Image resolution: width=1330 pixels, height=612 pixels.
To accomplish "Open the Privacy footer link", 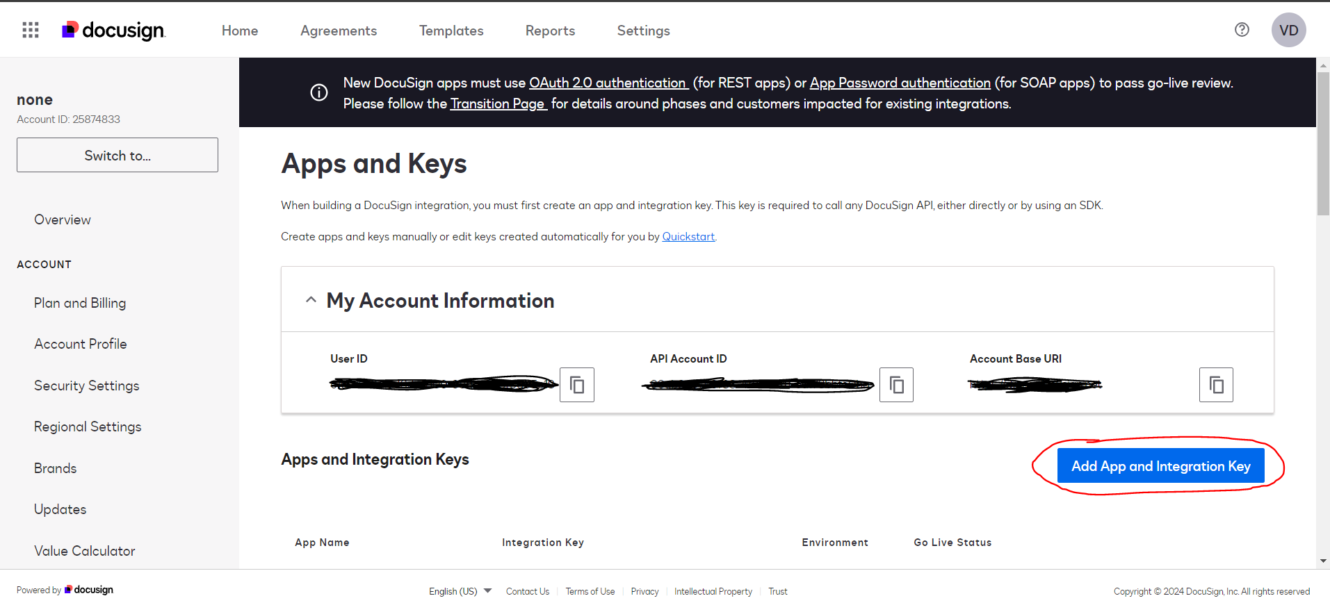I will coord(644,591).
